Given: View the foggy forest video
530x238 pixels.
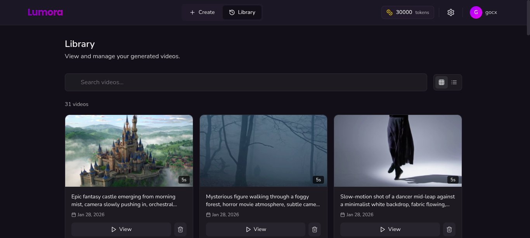Looking at the screenshot, I should click(x=256, y=229).
